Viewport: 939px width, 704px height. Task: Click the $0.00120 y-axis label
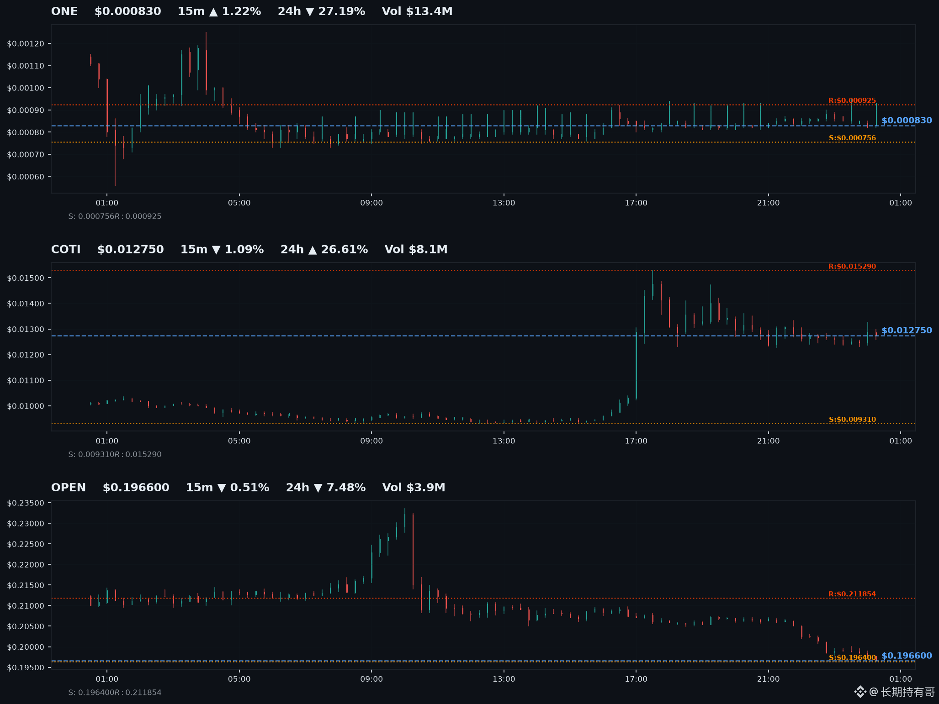tap(26, 44)
